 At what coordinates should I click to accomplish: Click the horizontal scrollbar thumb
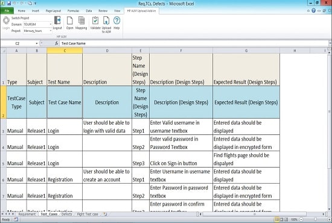pos(255,214)
